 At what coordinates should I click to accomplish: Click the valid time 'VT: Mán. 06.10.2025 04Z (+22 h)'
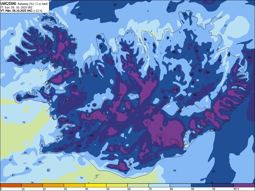(21, 11)
